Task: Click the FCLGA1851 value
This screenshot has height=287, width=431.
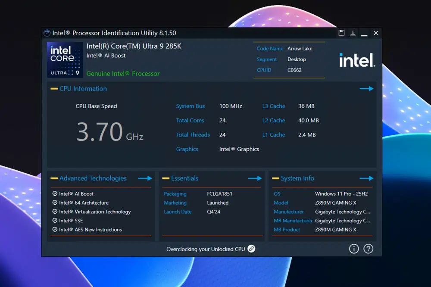Action: [219, 194]
